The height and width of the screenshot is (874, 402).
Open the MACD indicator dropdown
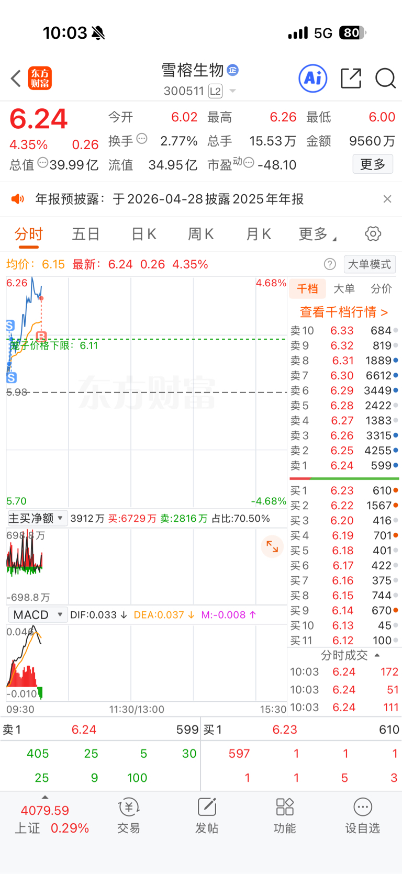(x=38, y=614)
